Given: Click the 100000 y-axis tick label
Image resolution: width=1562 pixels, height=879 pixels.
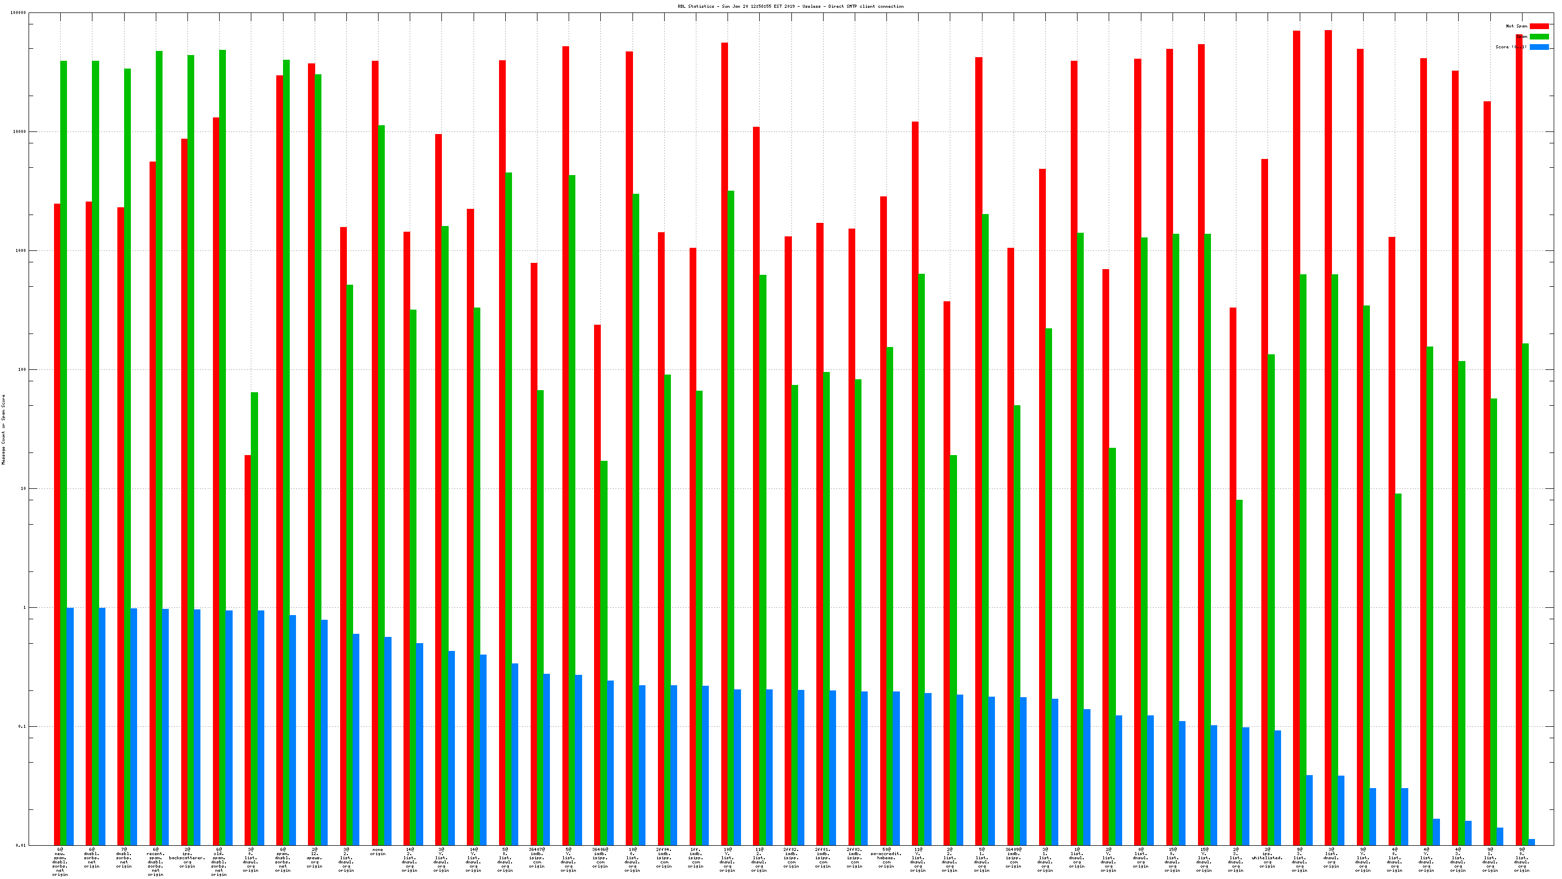Looking at the screenshot, I should tap(18, 13).
